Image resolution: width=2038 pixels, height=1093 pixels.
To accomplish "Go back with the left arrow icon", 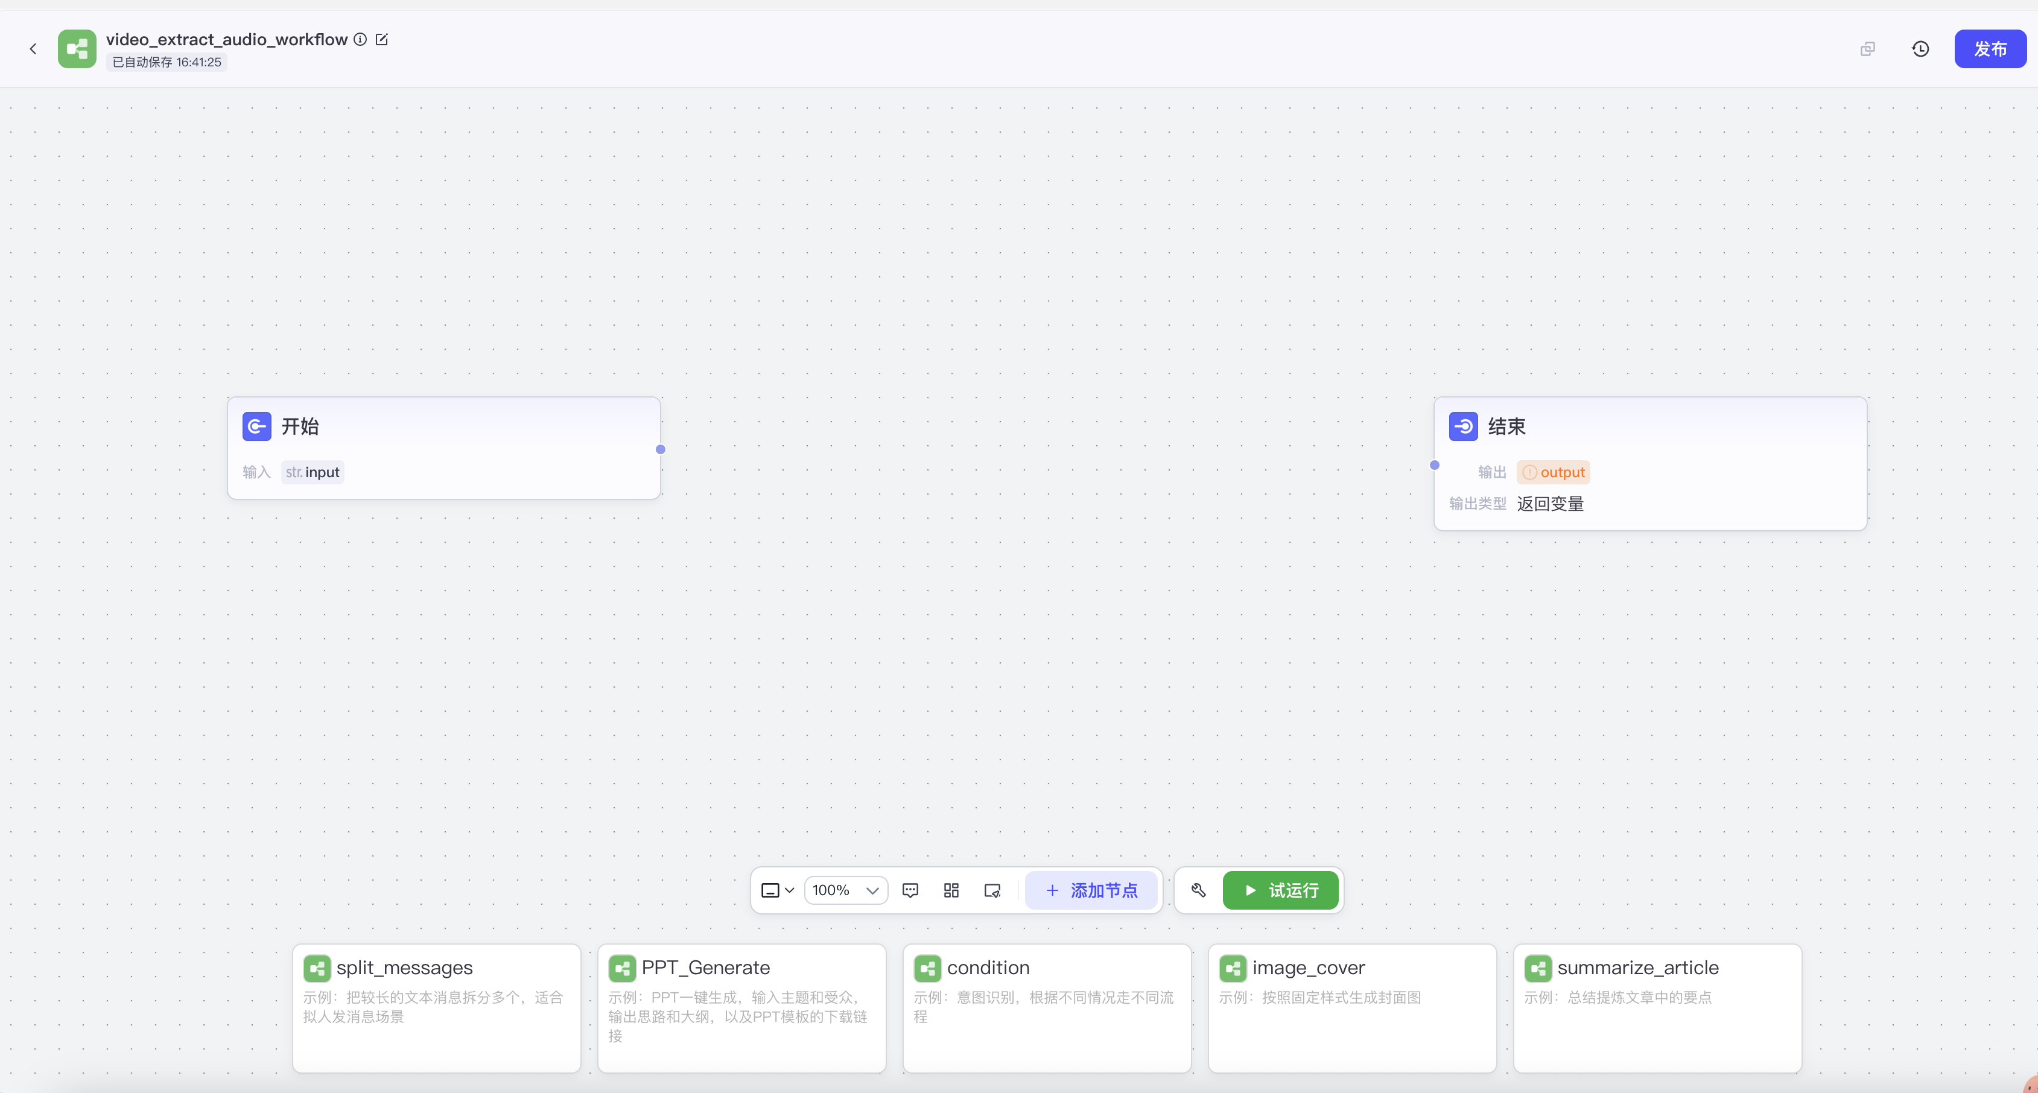I will (x=33, y=49).
